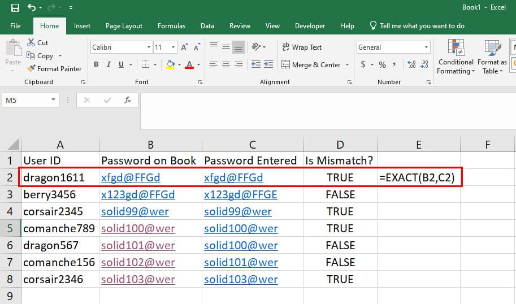Viewport: 516px width, 304px height.
Task: Toggle Bottom Align vertical alignment
Action: pyautogui.click(x=239, y=47)
